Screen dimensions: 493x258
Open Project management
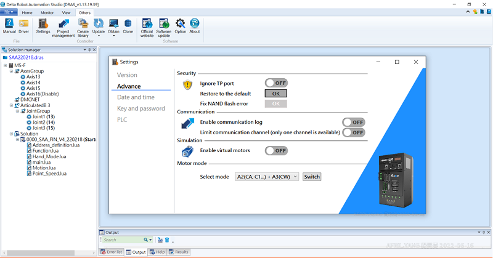click(x=63, y=28)
